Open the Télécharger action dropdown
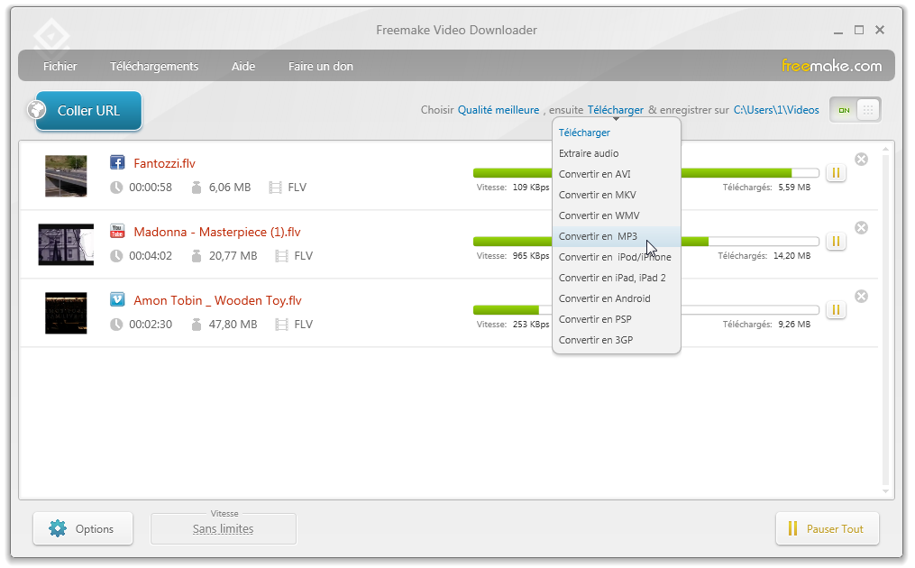Image resolution: width=915 pixels, height=568 pixels. coord(616,110)
